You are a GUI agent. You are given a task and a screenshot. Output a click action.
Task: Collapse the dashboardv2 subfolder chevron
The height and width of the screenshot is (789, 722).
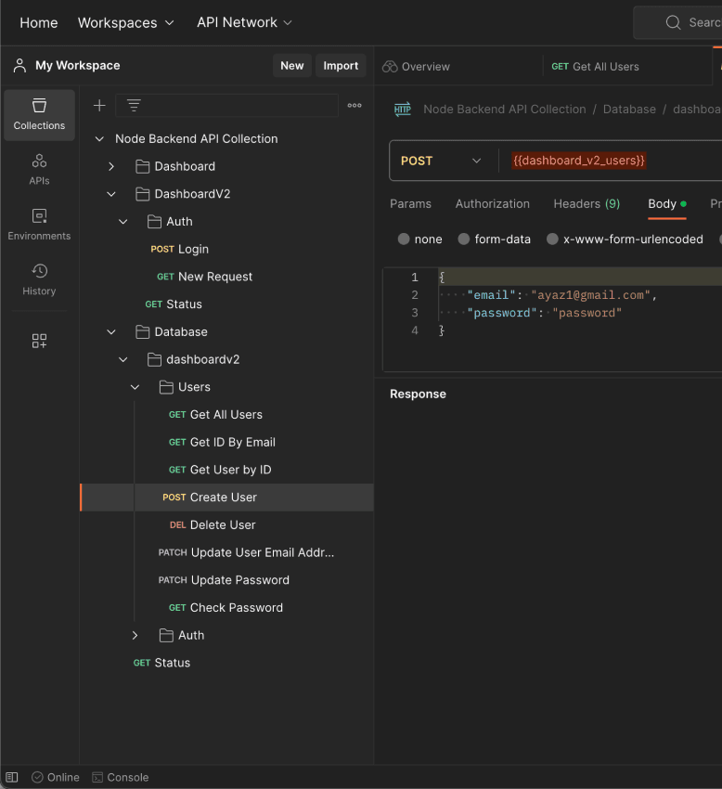click(x=123, y=360)
